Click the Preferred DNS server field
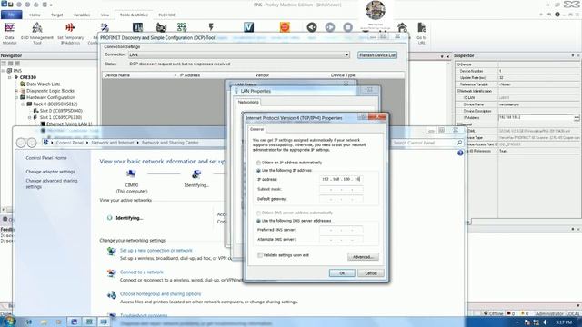582x327 pixels. pyautogui.click(x=341, y=230)
